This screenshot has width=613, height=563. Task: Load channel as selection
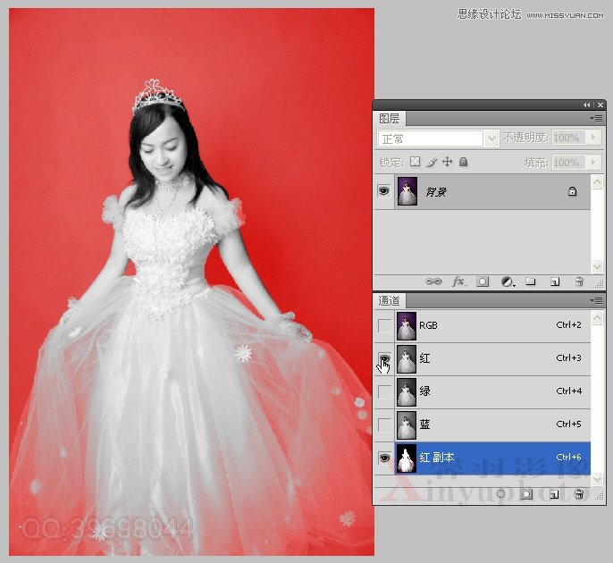500,494
